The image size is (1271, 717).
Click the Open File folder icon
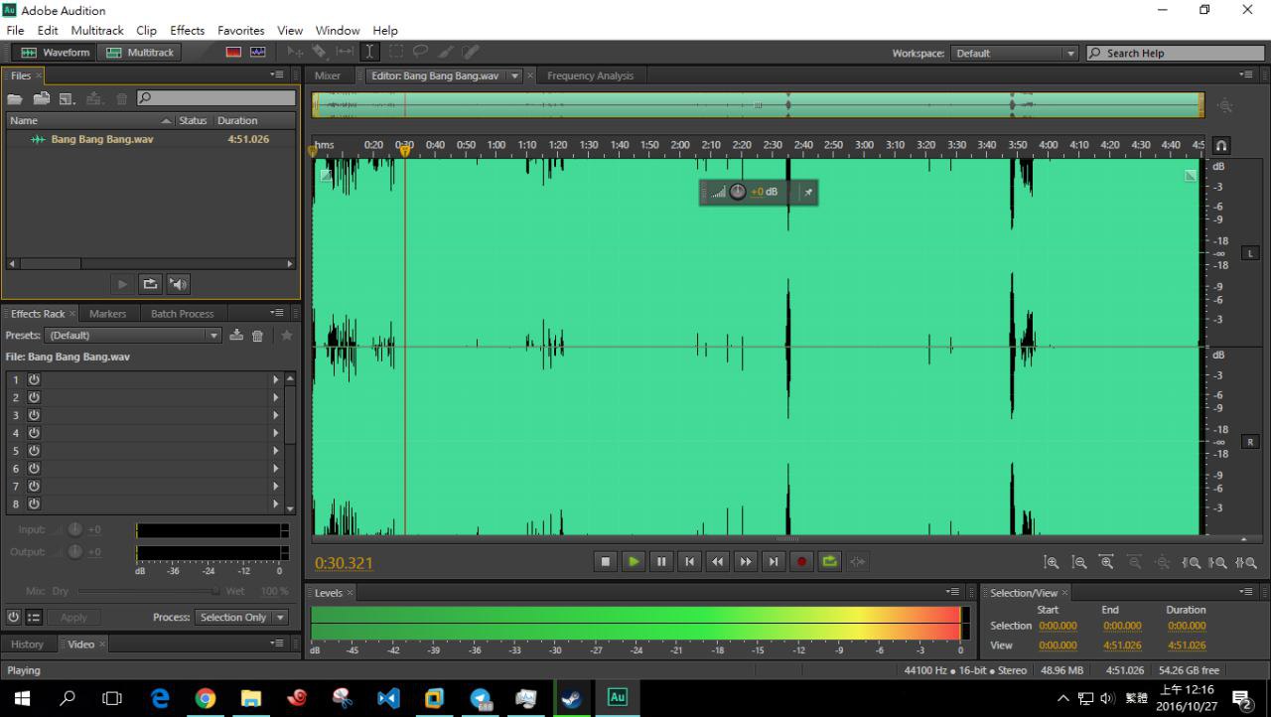point(15,98)
